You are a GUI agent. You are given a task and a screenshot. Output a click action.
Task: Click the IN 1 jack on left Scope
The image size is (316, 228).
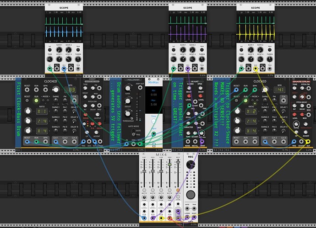[49, 69]
